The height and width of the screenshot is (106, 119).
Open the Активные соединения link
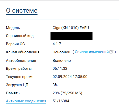26,101
